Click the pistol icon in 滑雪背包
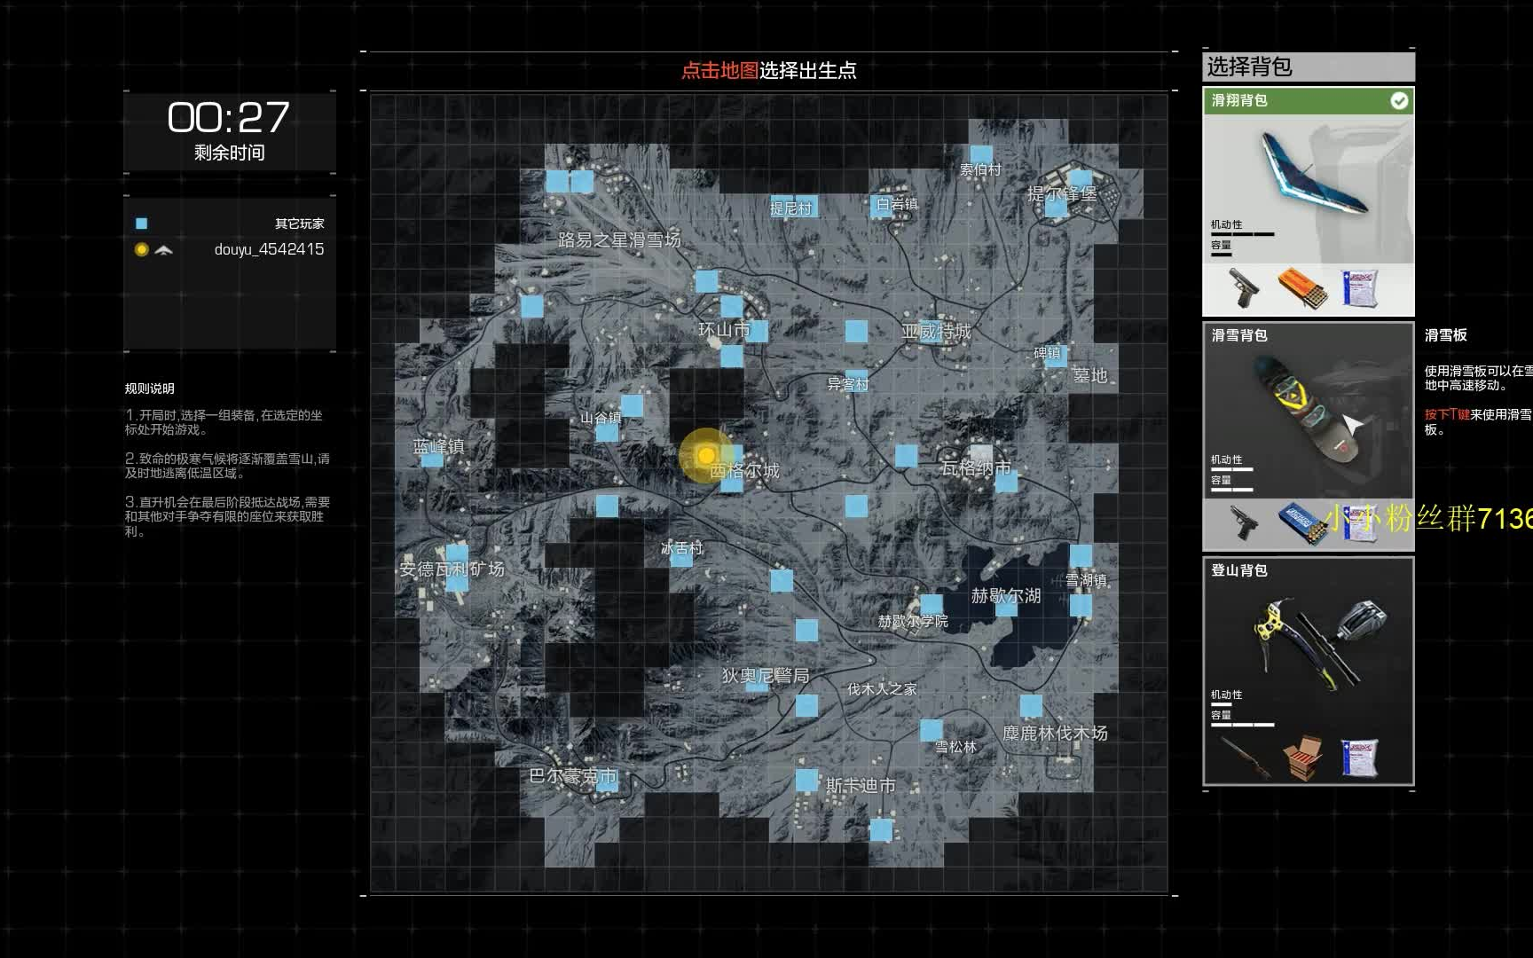 click(x=1245, y=523)
